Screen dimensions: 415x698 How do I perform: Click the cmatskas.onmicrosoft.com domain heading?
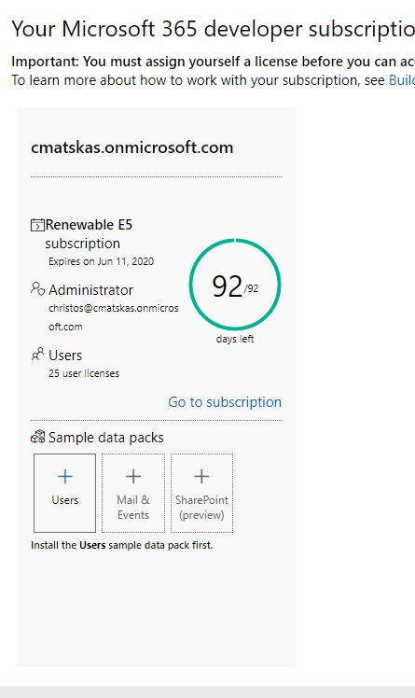(132, 147)
